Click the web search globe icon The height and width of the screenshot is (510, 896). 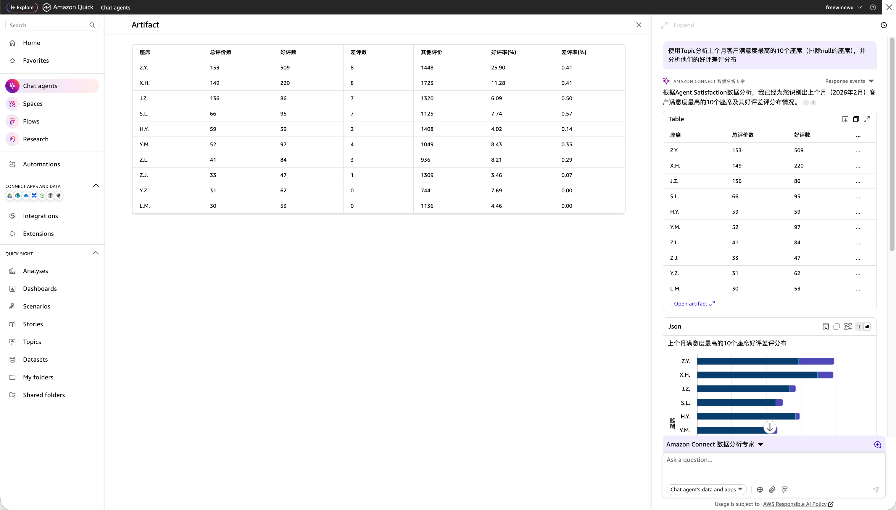(760, 489)
